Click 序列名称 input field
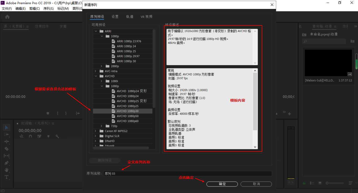Viewport: 358px width, 193px height. pos(188,174)
